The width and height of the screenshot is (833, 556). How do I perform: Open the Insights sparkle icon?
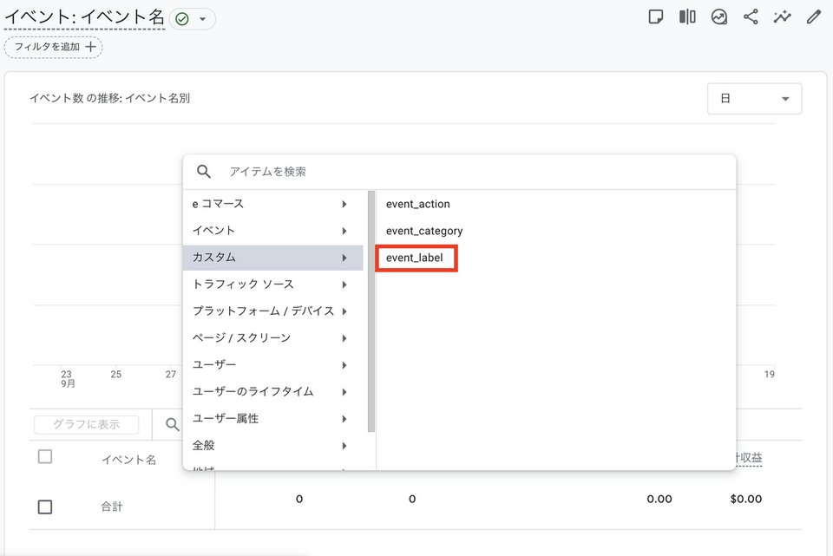782,16
